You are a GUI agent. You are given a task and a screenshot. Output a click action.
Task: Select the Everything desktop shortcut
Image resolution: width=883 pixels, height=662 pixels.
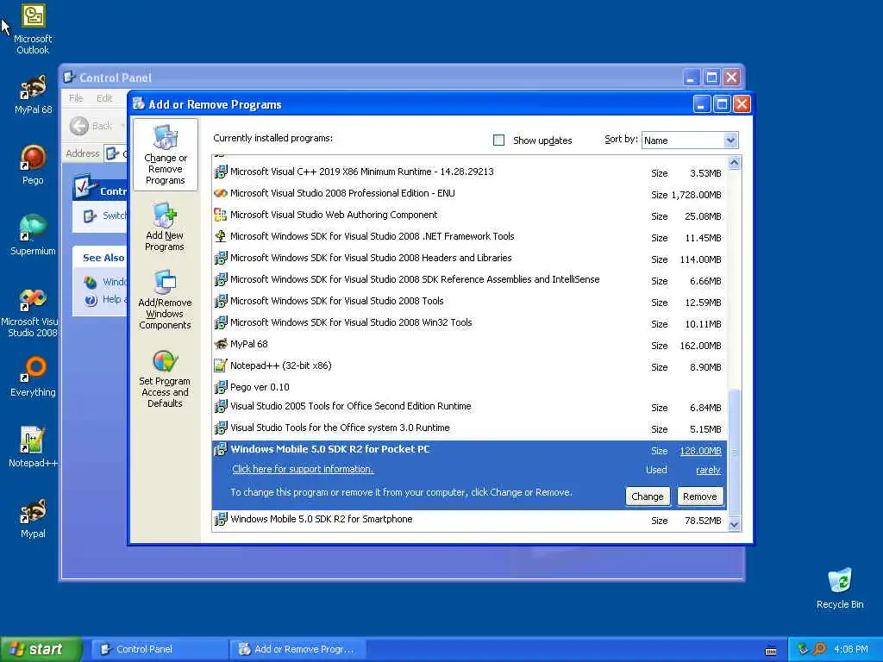click(33, 378)
